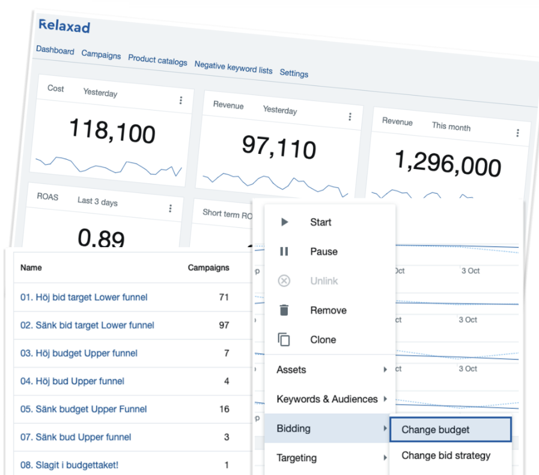Expand the Targeting submenu arrow
Screen dimensions: 539x475
386,458
